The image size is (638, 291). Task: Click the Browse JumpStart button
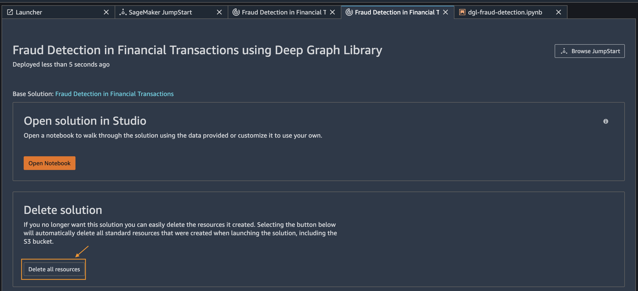click(589, 51)
